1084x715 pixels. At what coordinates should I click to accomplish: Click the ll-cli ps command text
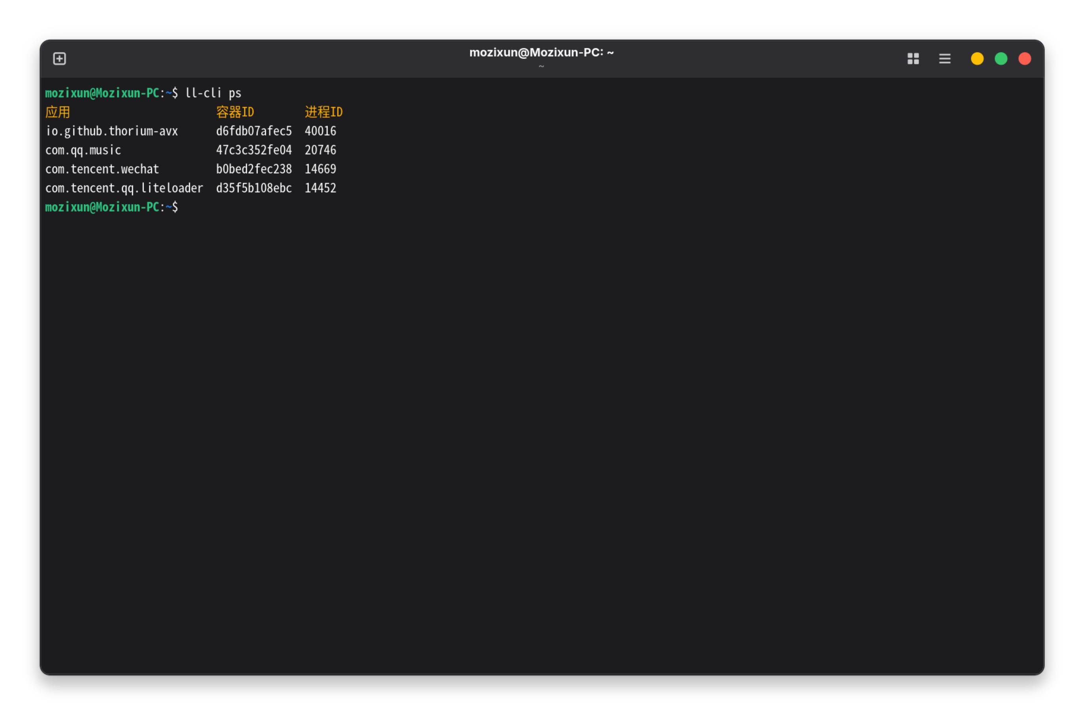(213, 93)
